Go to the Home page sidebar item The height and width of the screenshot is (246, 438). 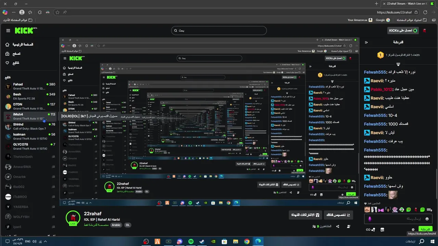tap(20, 44)
